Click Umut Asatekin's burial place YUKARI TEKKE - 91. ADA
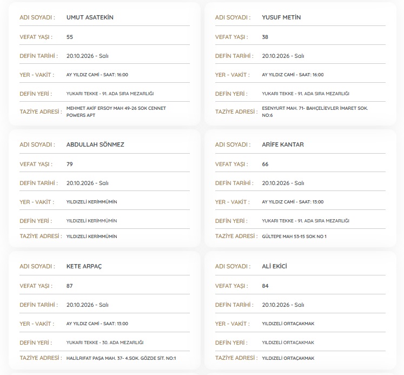 coord(110,94)
